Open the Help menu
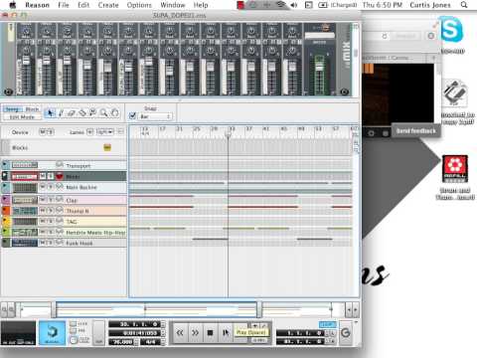The width and height of the screenshot is (477, 358). point(201,5)
